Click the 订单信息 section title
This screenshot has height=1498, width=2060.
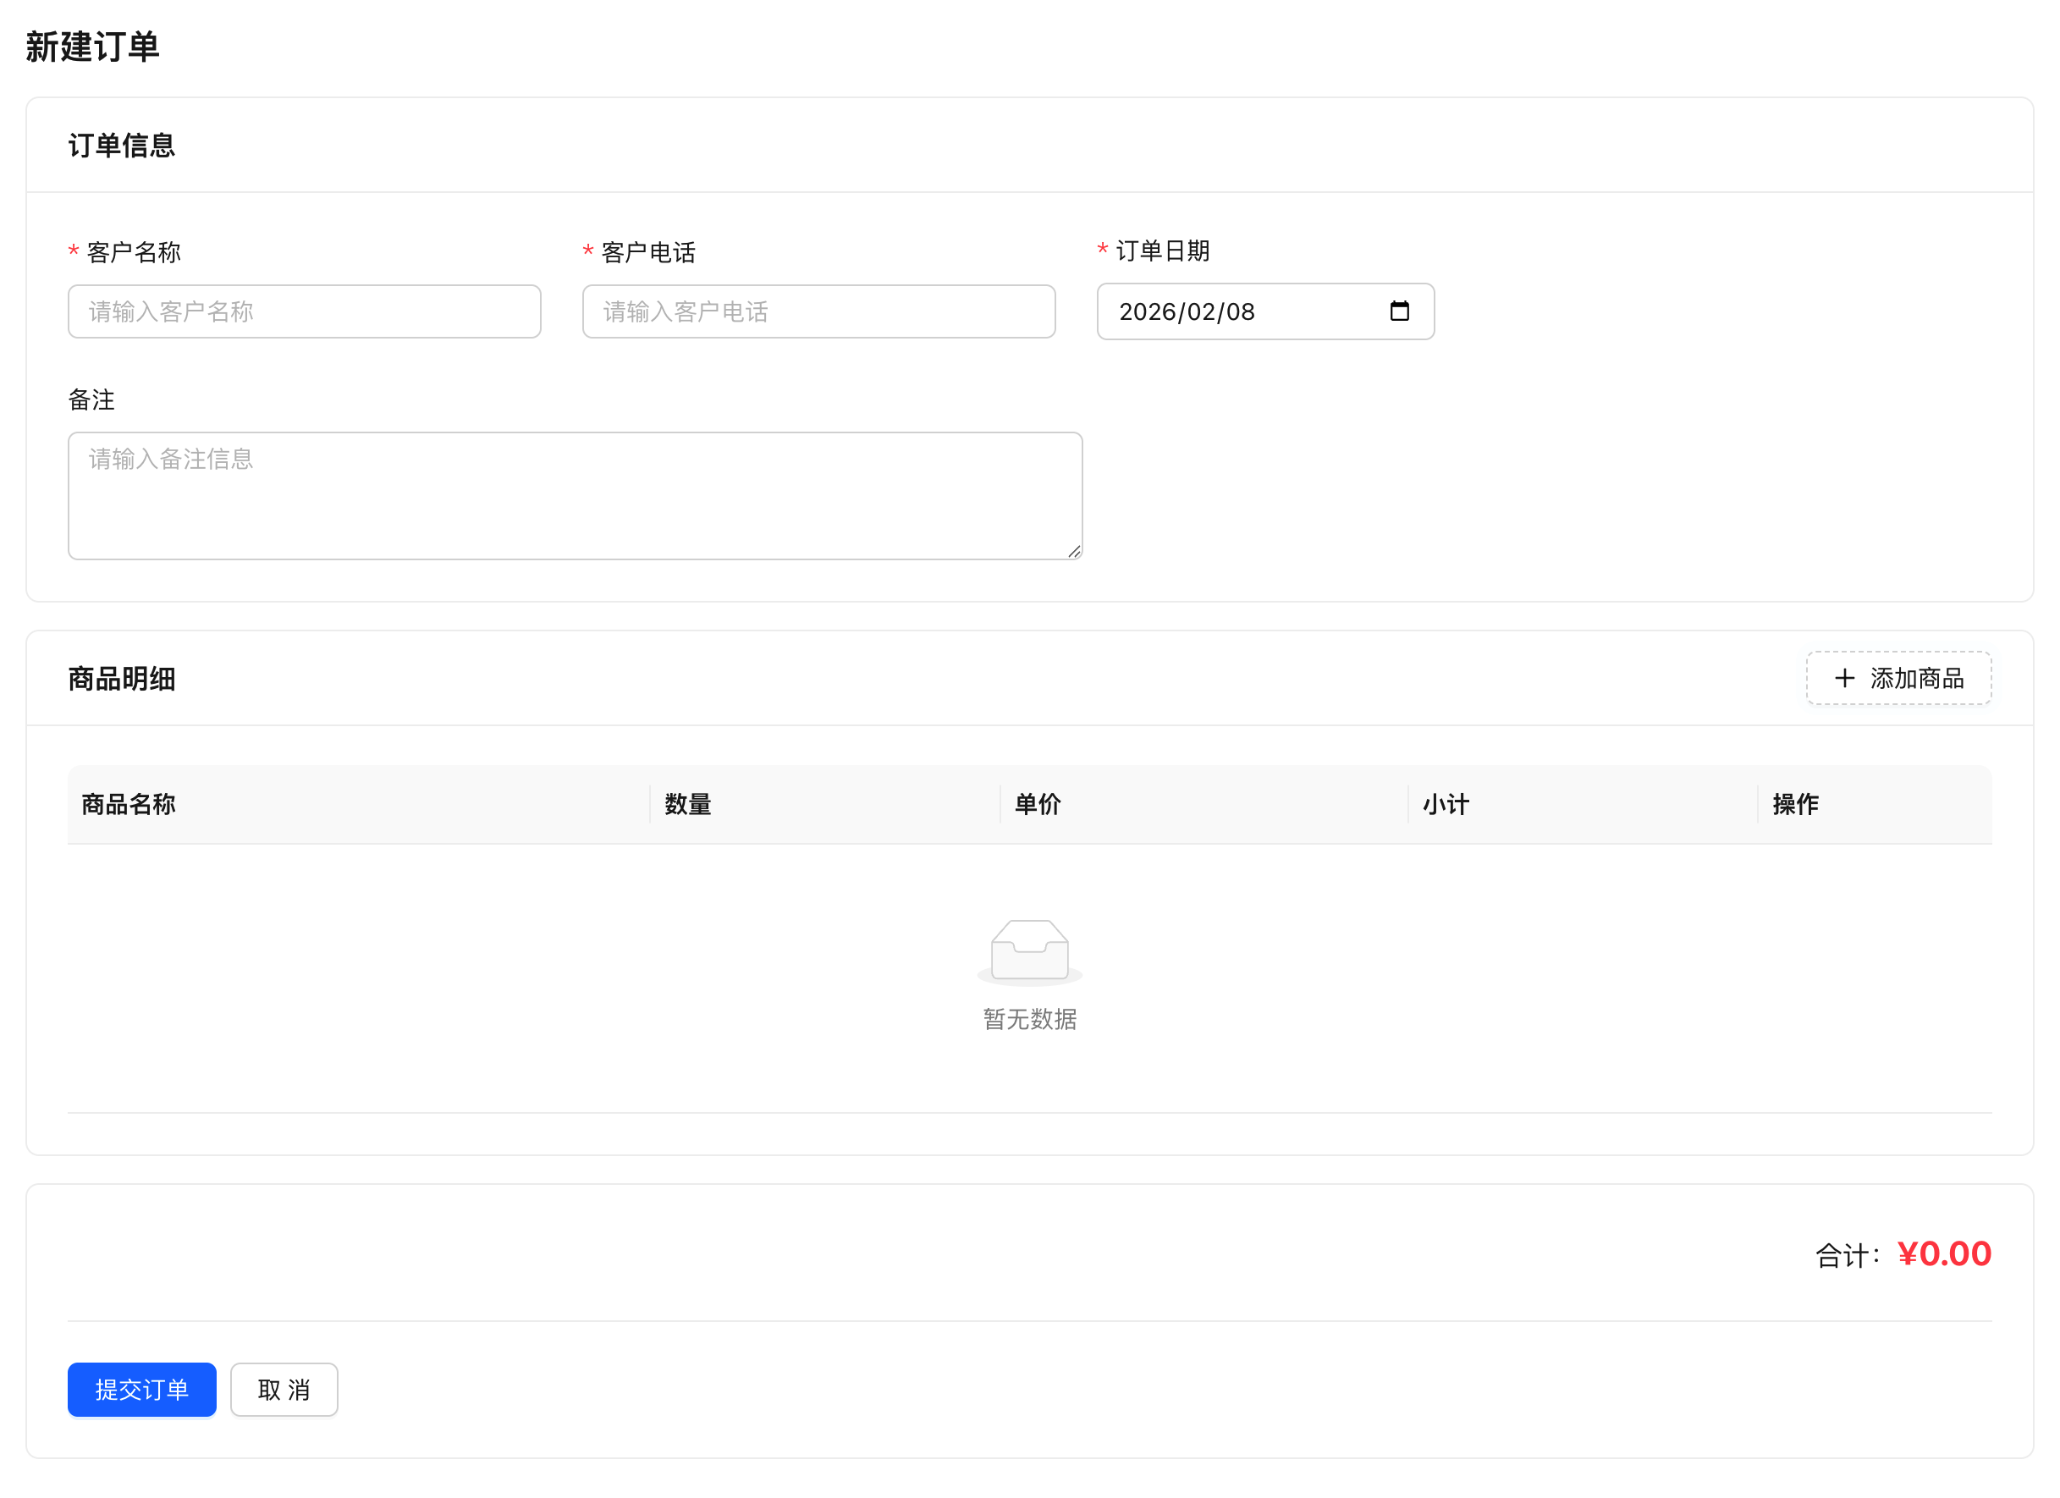point(122,146)
